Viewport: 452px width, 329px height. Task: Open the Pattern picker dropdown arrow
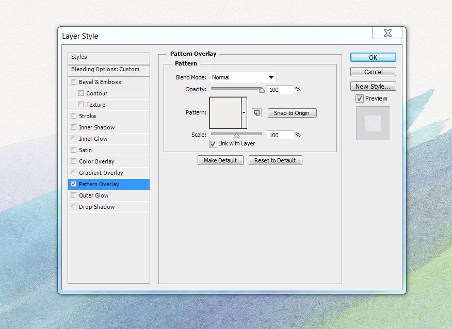[x=244, y=112]
